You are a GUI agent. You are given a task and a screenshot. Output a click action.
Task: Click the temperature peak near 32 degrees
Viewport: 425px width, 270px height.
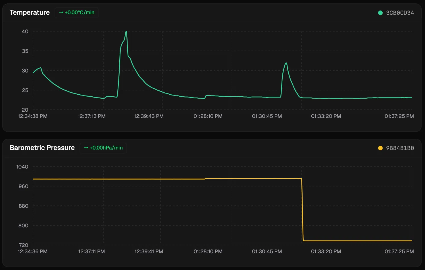click(x=286, y=63)
